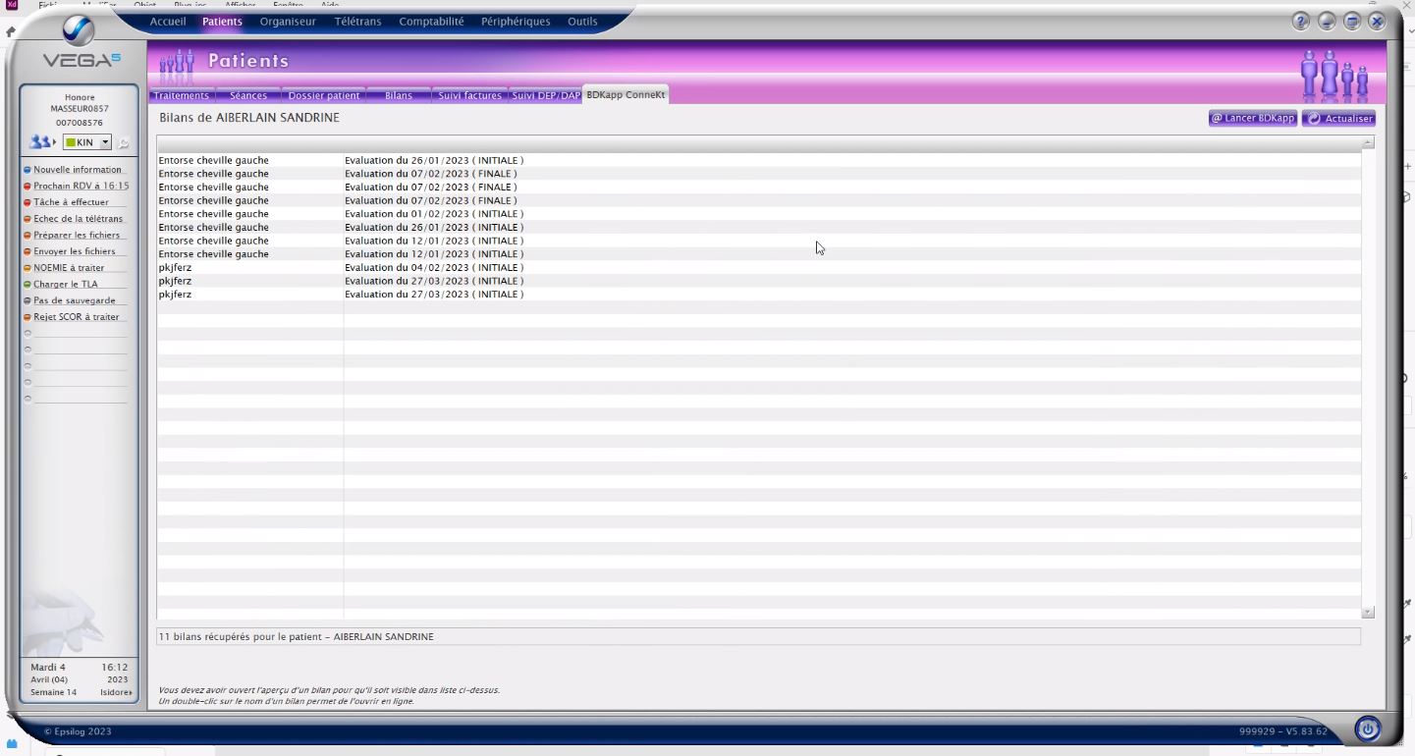1415x756 pixels.
Task: Click Préparer les fichiers in the sidebar
Action: [x=76, y=235]
